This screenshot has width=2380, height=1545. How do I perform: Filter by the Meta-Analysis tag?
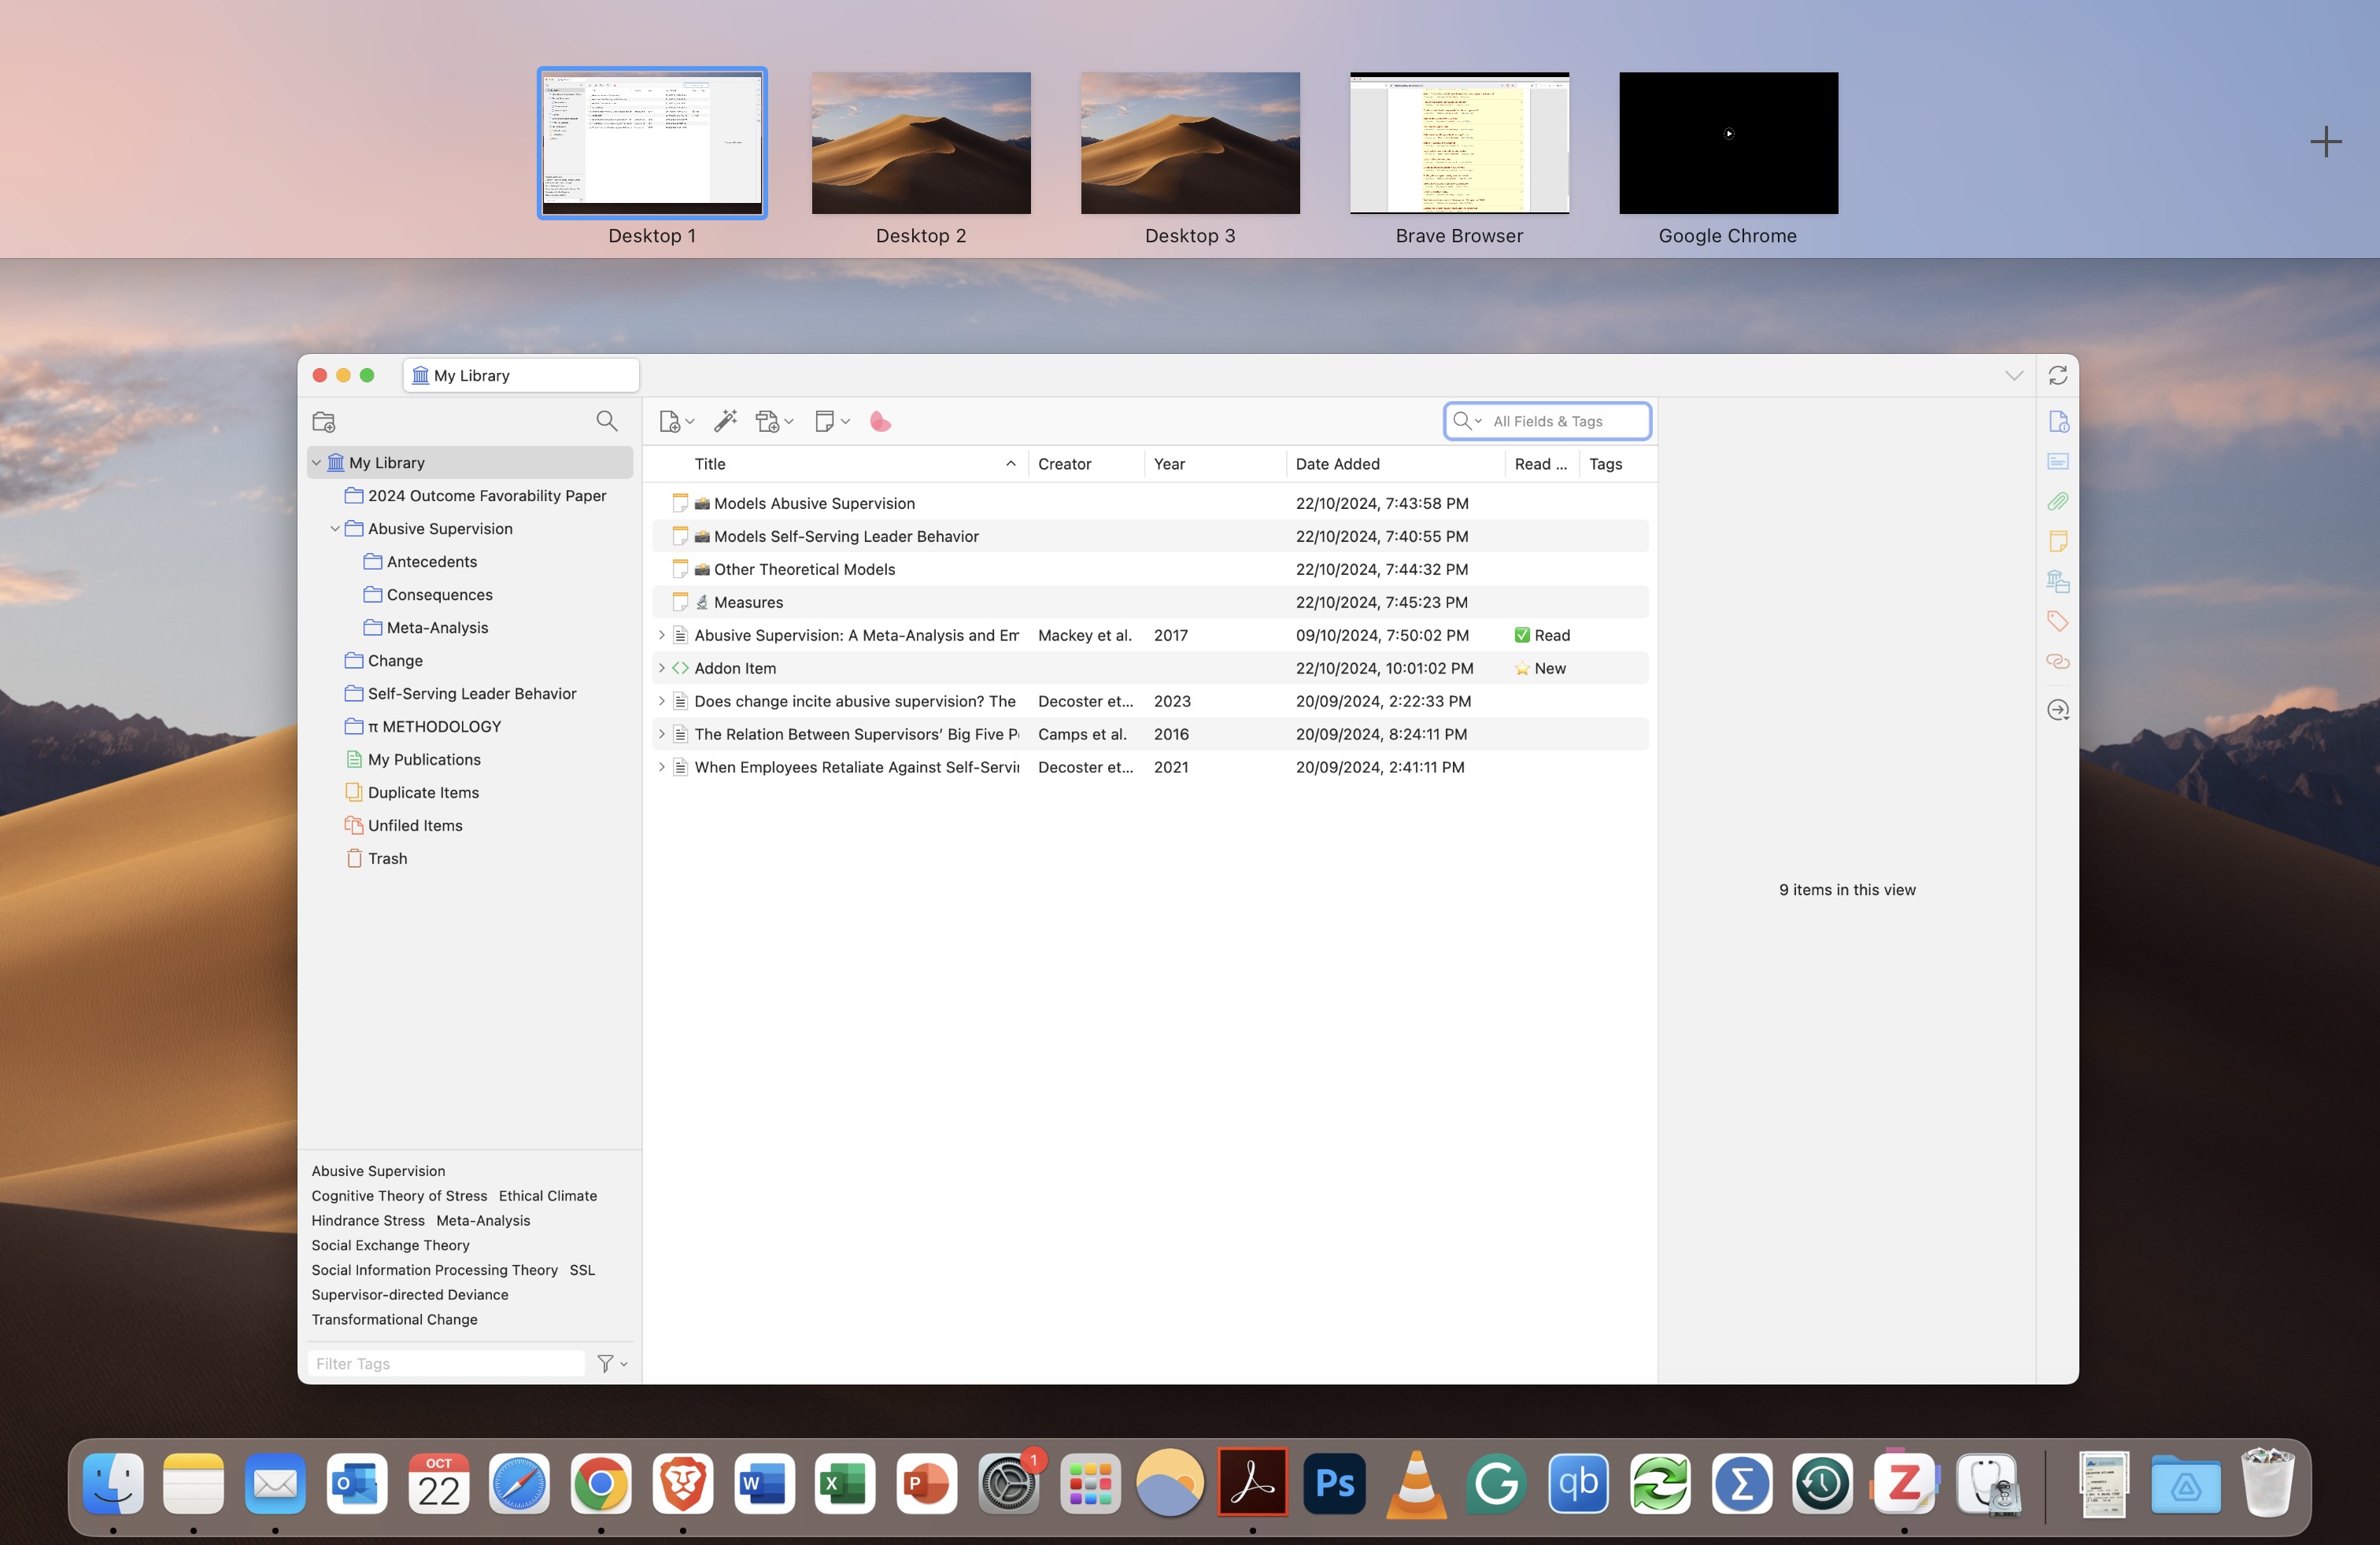pyautogui.click(x=483, y=1220)
